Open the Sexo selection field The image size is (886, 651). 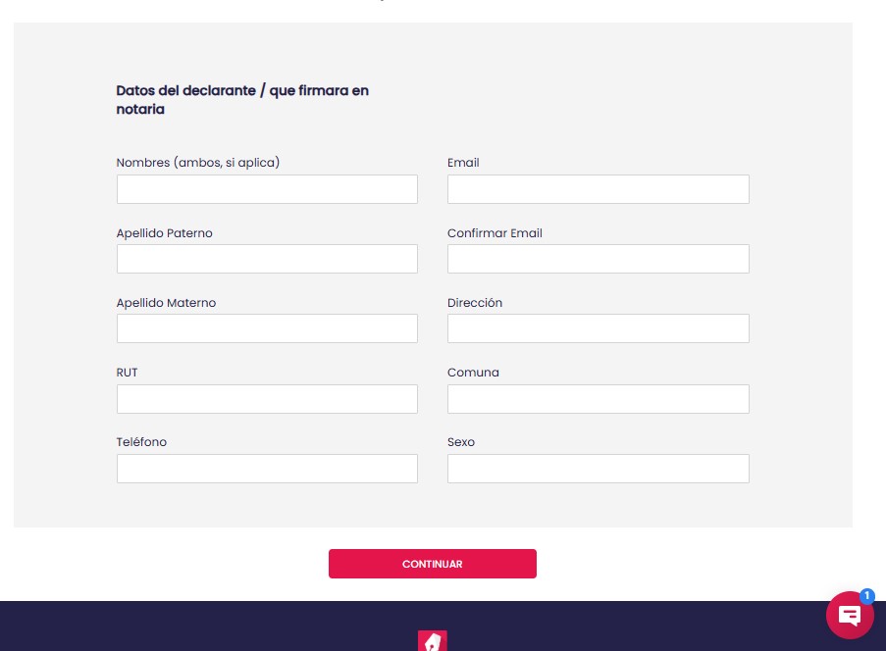point(598,468)
